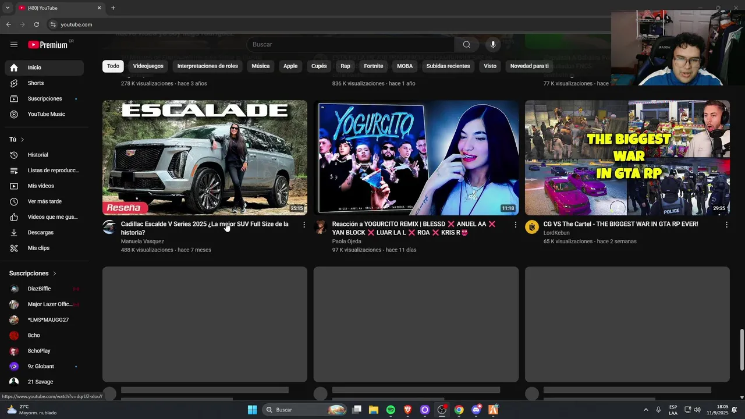The image size is (745, 419).
Task: Open Manuela Vasquez channel avatar
Action: pyautogui.click(x=109, y=227)
